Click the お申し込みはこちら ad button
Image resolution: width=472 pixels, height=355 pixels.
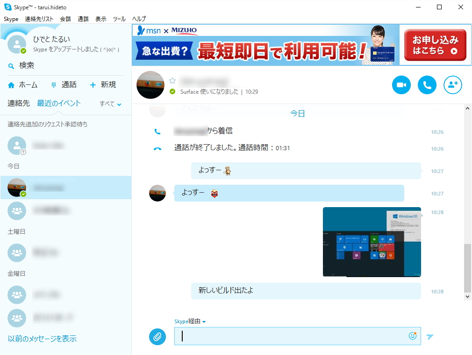click(x=435, y=45)
